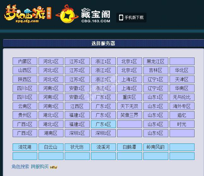Select the 追忆 region
Viewport: 204px width, 176px height.
[x=182, y=115]
